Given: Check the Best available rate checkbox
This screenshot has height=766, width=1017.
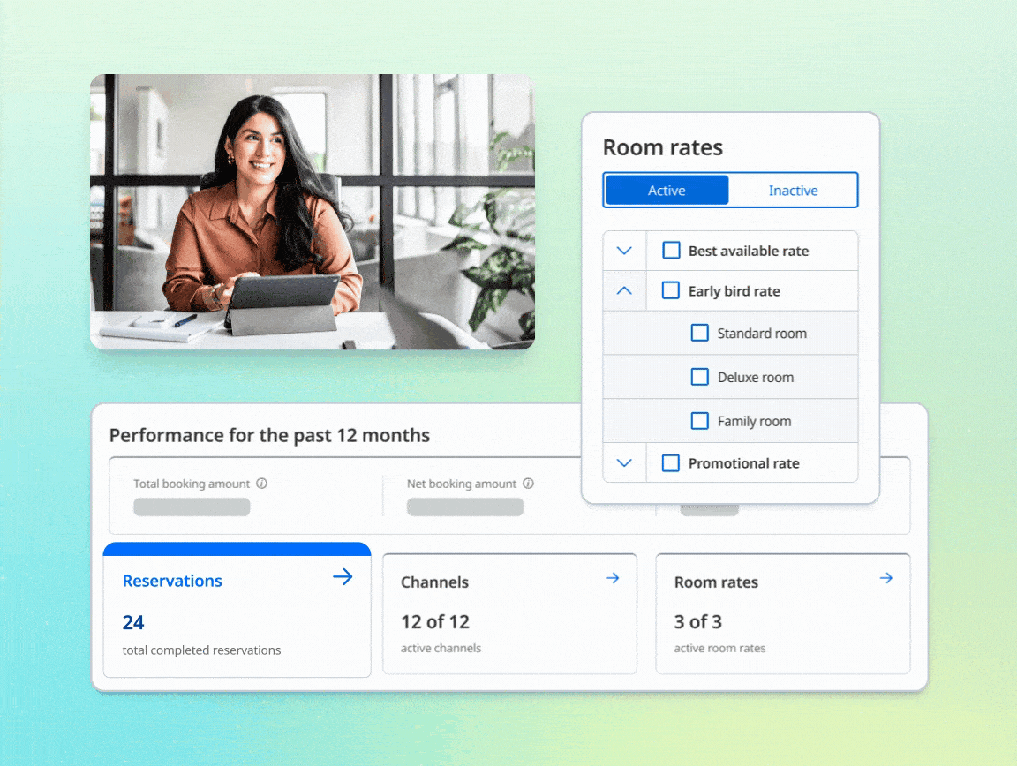Looking at the screenshot, I should click(x=672, y=251).
